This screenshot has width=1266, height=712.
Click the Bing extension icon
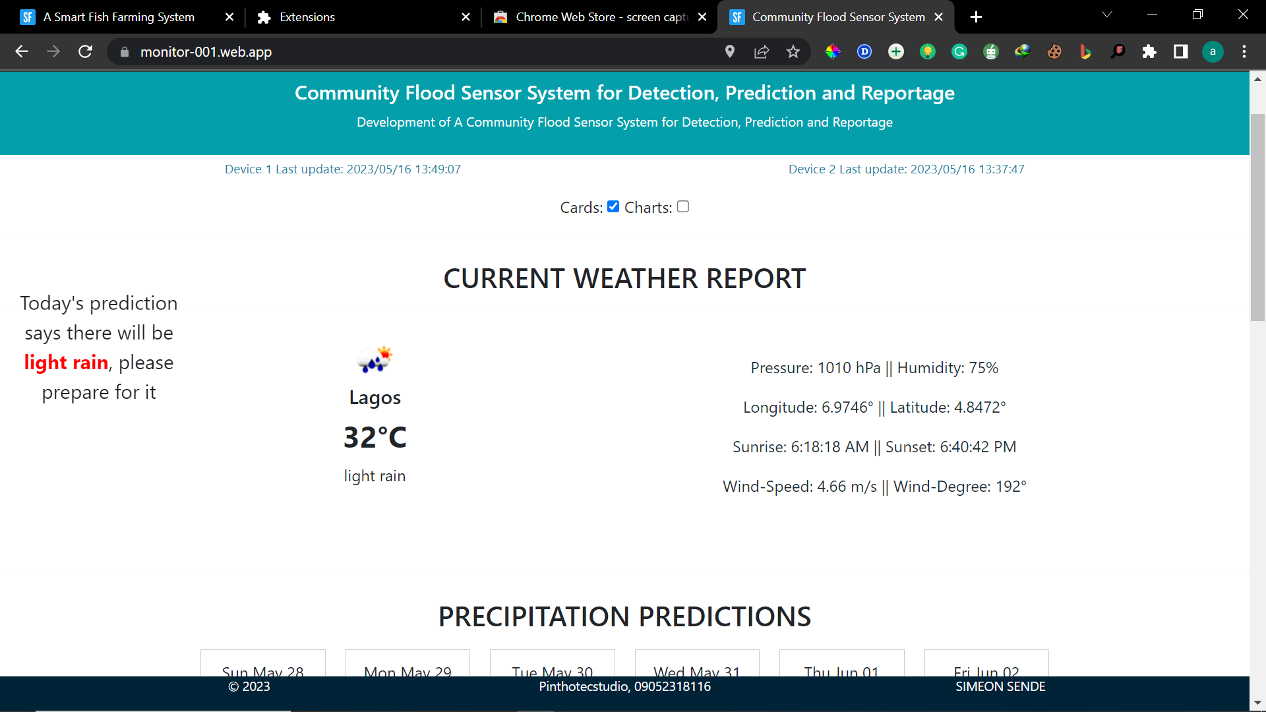pyautogui.click(x=1085, y=51)
